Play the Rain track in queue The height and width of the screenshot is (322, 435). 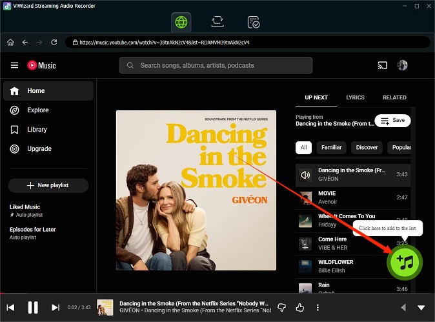[x=353, y=286]
